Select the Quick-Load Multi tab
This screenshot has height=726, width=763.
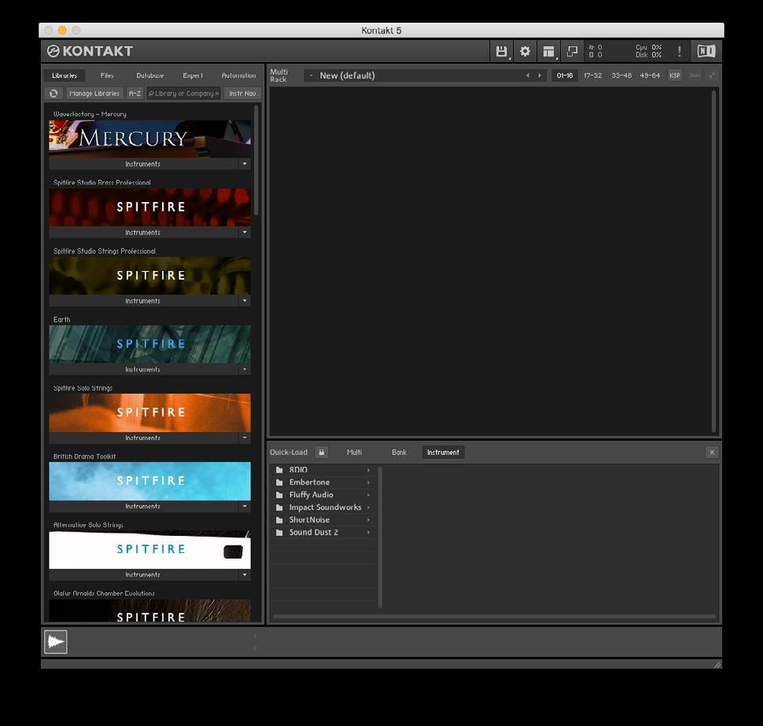354,453
